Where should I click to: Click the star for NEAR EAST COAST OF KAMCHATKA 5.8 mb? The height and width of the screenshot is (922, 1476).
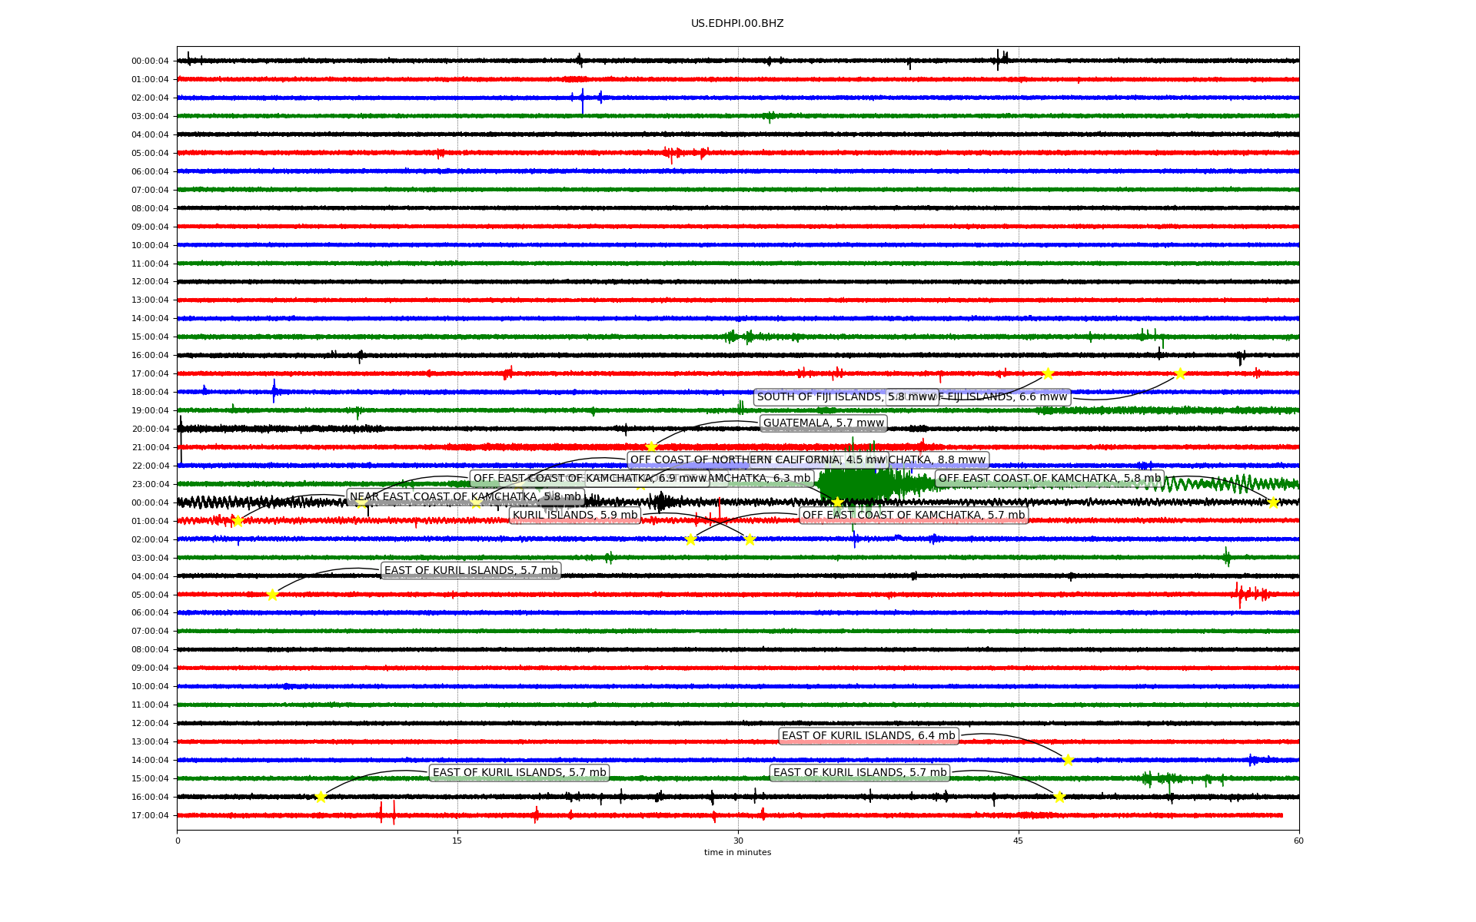237,521
